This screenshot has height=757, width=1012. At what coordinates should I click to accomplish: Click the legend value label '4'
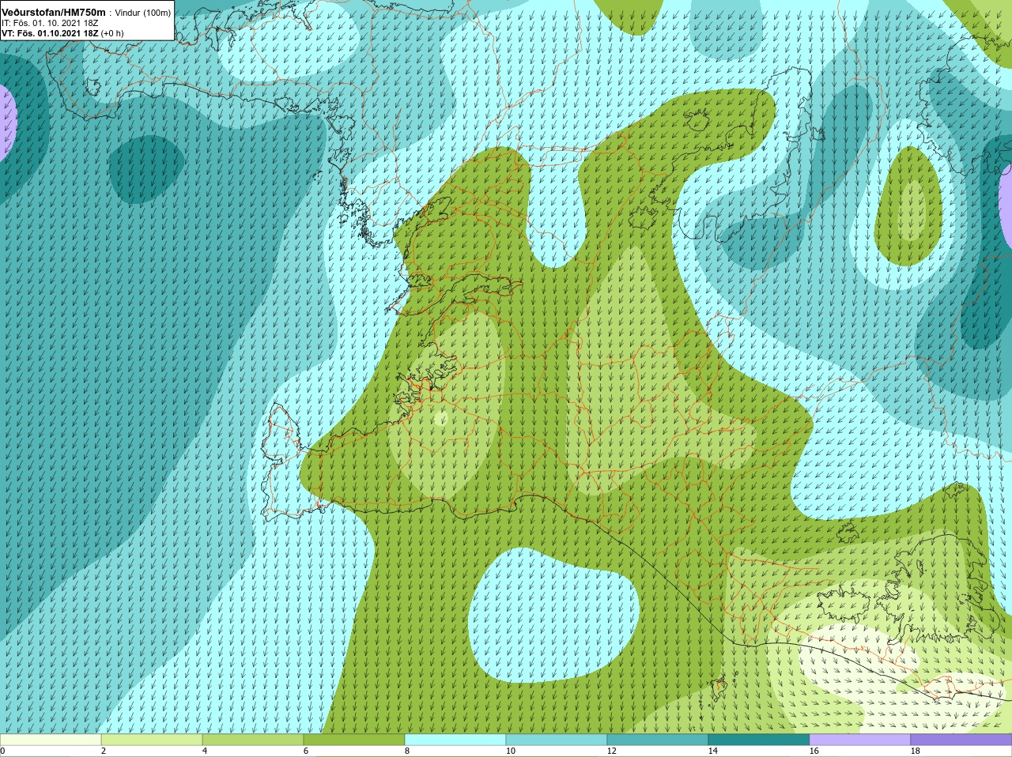click(205, 751)
